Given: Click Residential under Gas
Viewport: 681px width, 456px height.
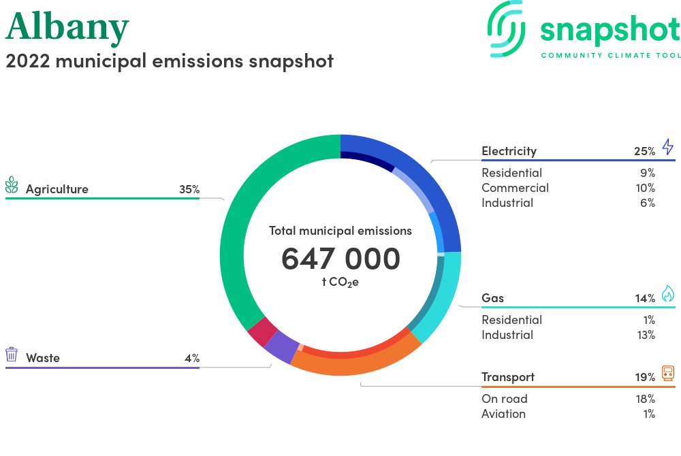Looking at the screenshot, I should (x=511, y=320).
